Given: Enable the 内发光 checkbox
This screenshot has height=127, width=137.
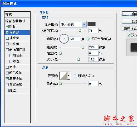Looking at the screenshot, I should click(7, 44).
